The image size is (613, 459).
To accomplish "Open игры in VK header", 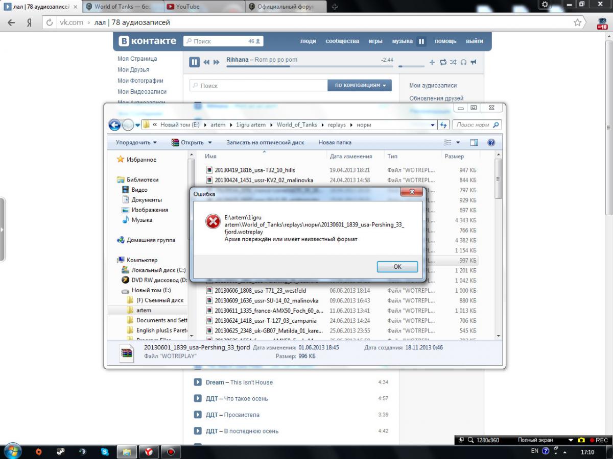I will [x=375, y=41].
